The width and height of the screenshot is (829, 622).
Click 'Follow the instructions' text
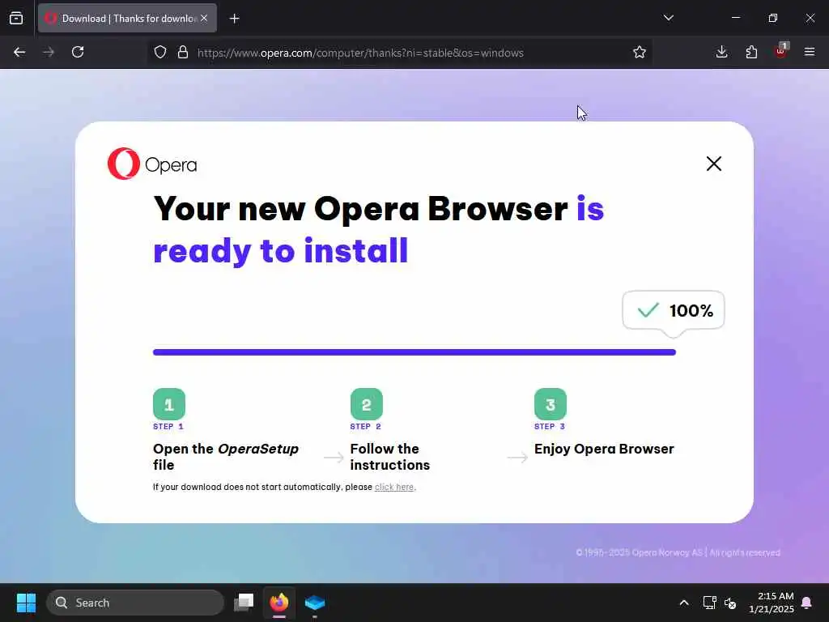[x=390, y=457]
